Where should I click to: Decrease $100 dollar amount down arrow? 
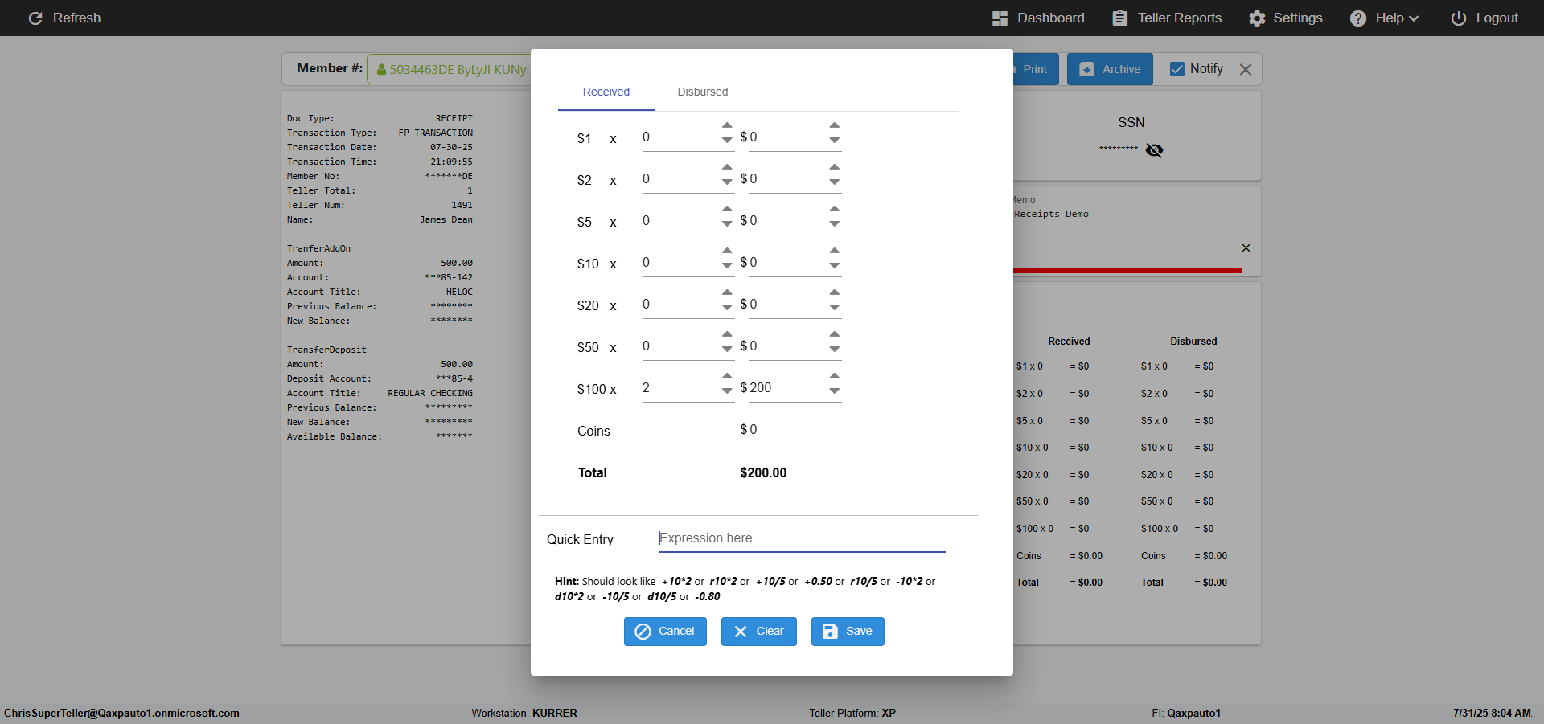[x=835, y=391]
